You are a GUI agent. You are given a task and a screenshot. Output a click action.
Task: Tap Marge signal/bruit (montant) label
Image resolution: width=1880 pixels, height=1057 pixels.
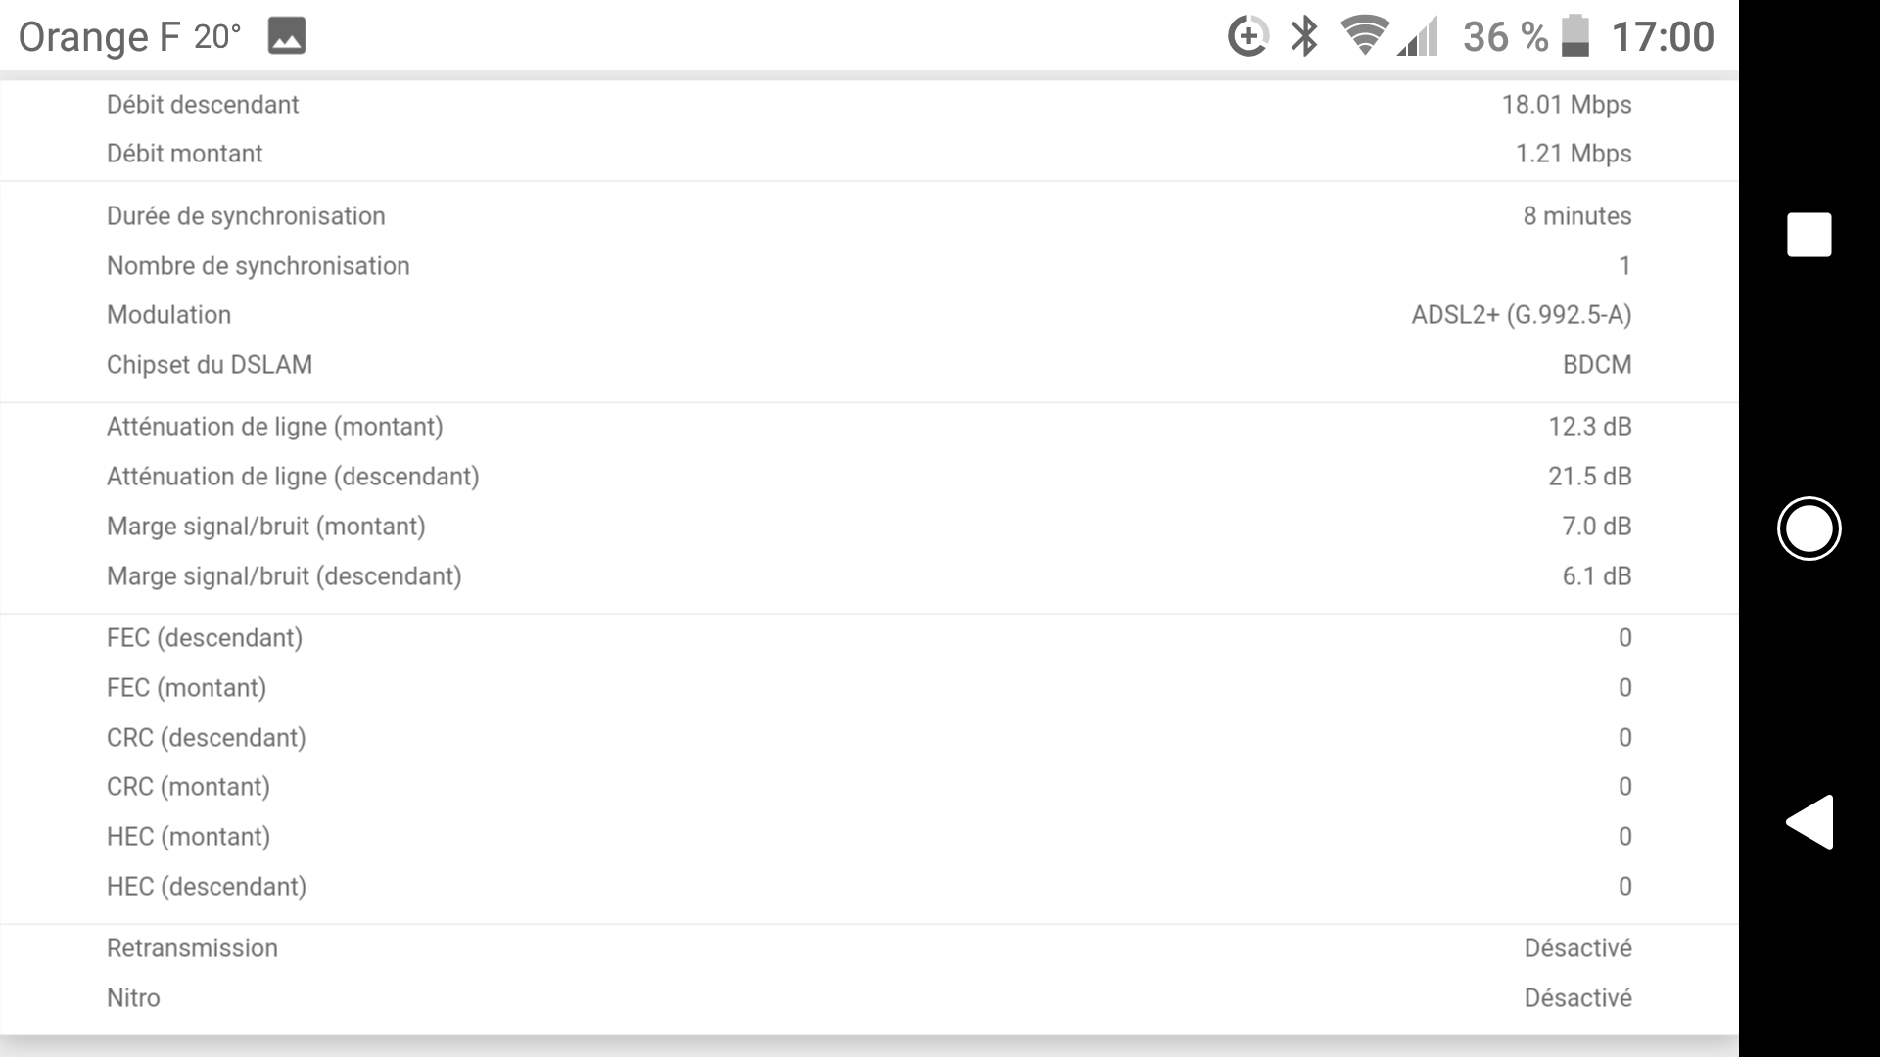(x=266, y=527)
